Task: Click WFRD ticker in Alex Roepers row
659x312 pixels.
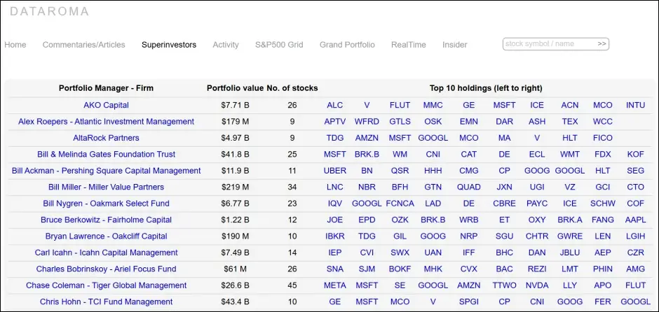Action: (367, 122)
